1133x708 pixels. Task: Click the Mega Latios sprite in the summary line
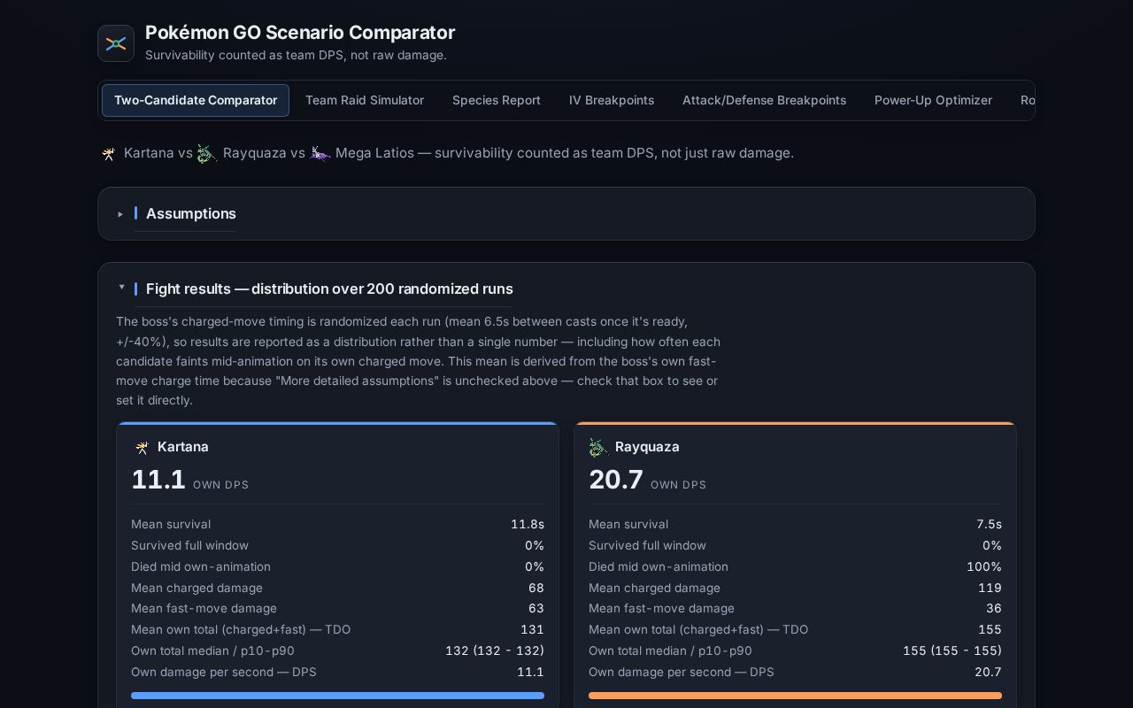(320, 154)
